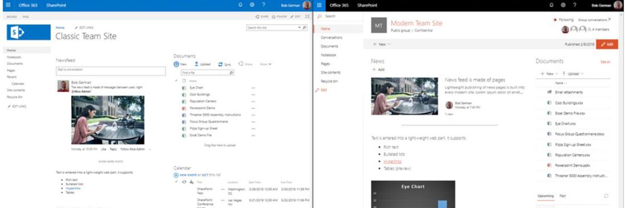Screen dimensions: 625x208
Task: Click the Hyperlinks link in Modern text web part
Action: (x=391, y=161)
